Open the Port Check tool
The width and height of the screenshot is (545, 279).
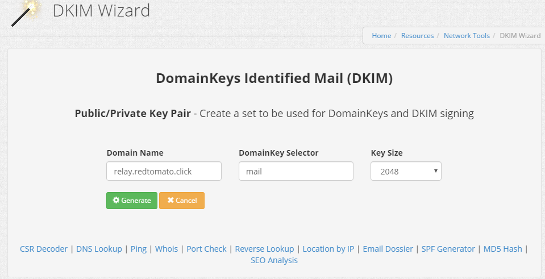[206, 249]
